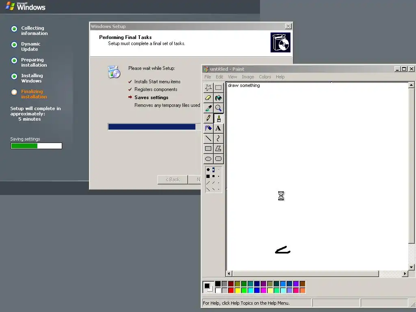Choose the Eraser tool in Paint
This screenshot has width=416, height=312.
pyautogui.click(x=208, y=98)
